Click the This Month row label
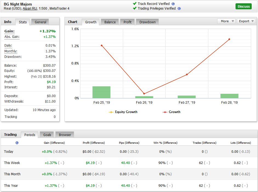 pyautogui.click(x=12, y=174)
